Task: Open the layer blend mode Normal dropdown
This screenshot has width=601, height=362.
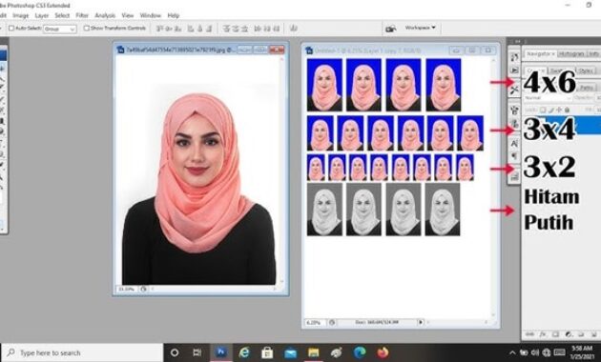Action: pos(549,98)
